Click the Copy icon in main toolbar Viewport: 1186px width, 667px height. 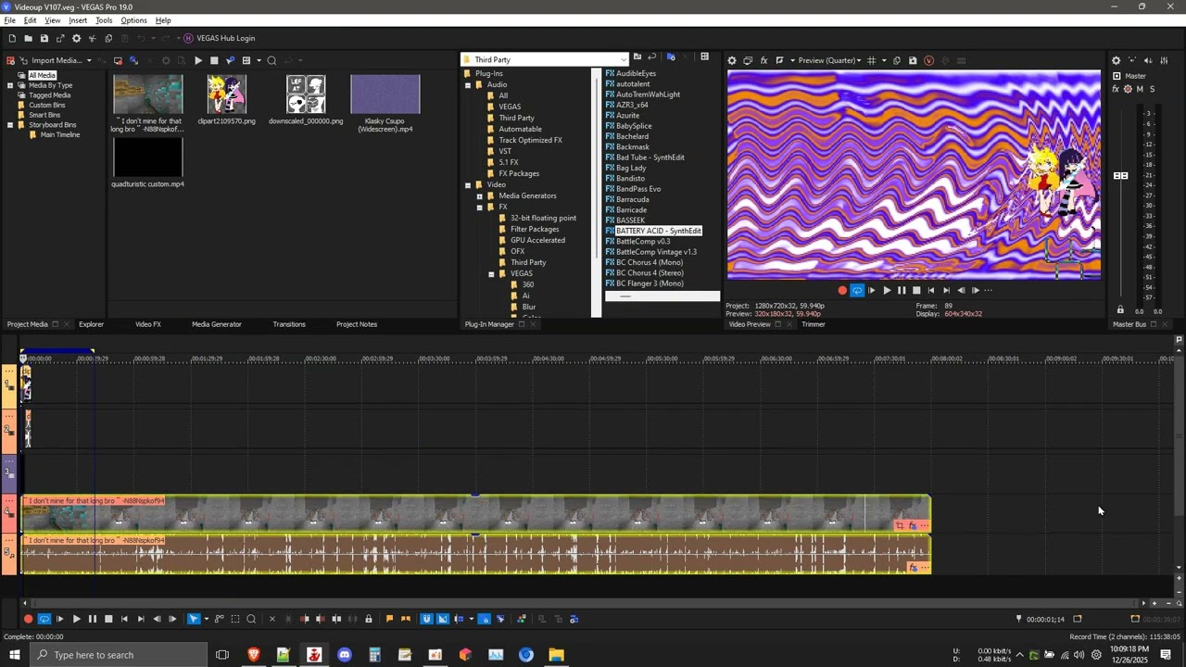[x=108, y=38]
